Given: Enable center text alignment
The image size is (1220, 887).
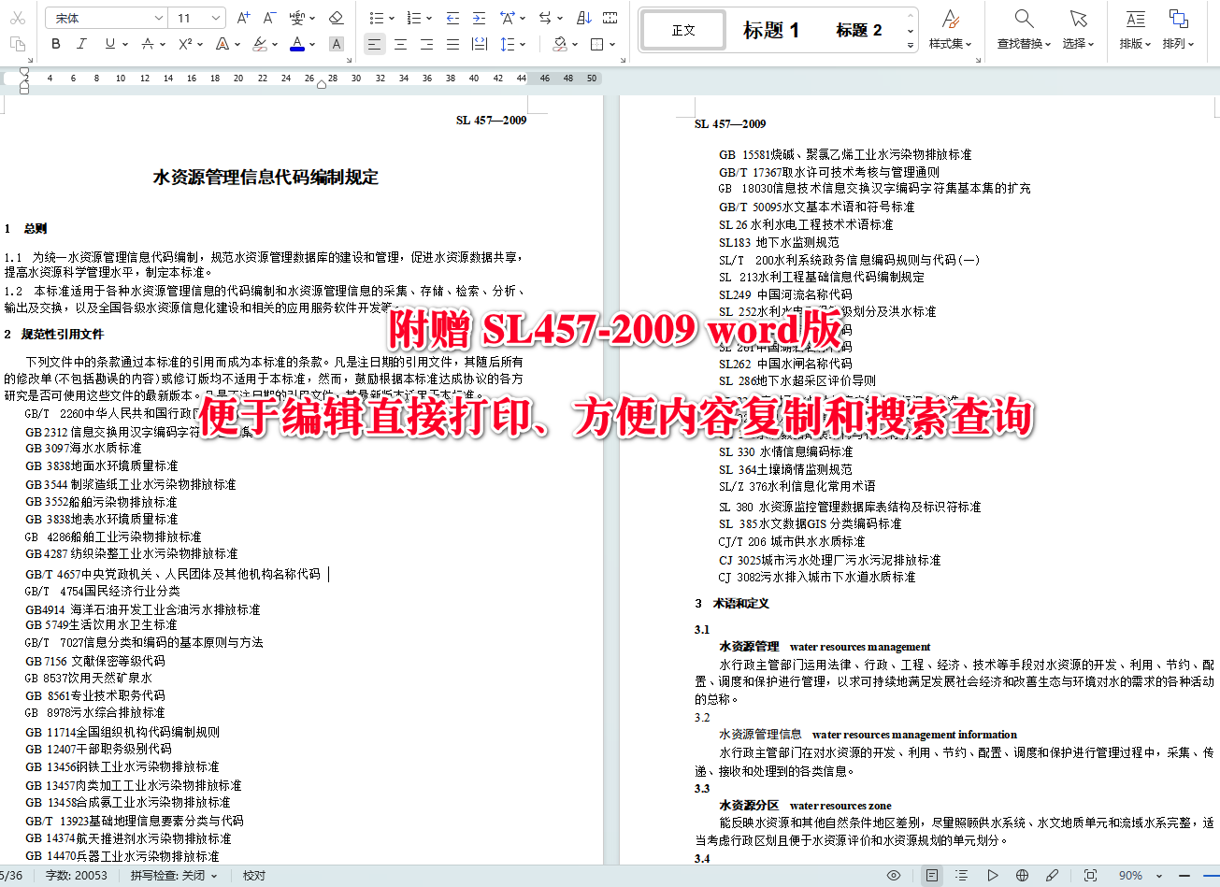Looking at the screenshot, I should pyautogui.click(x=400, y=44).
